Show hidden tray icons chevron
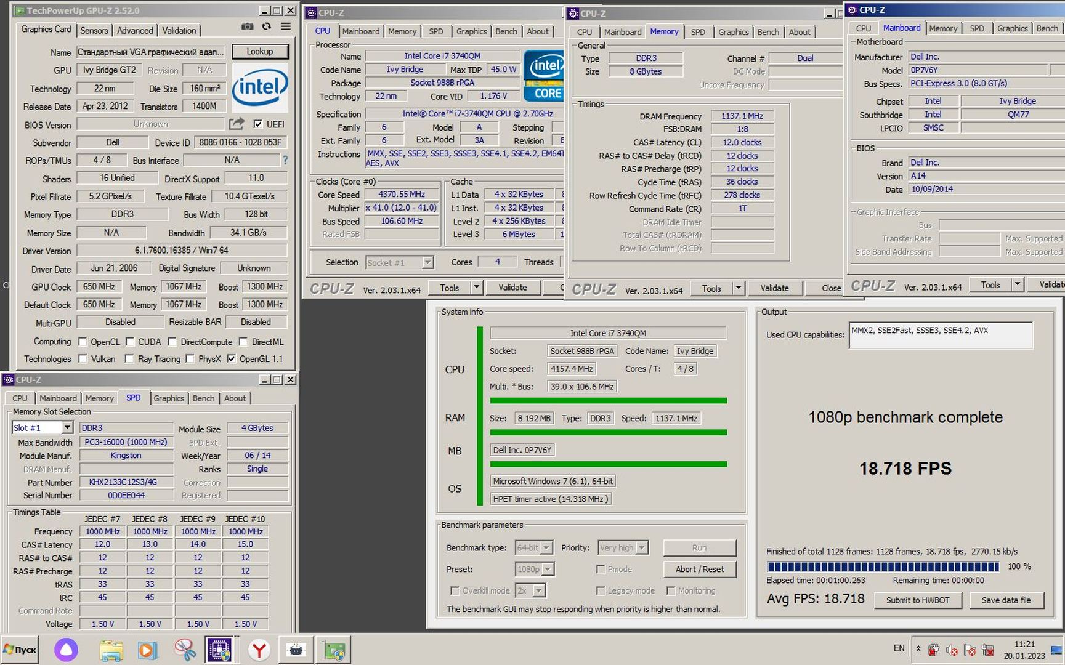Image resolution: width=1065 pixels, height=665 pixels. (918, 649)
